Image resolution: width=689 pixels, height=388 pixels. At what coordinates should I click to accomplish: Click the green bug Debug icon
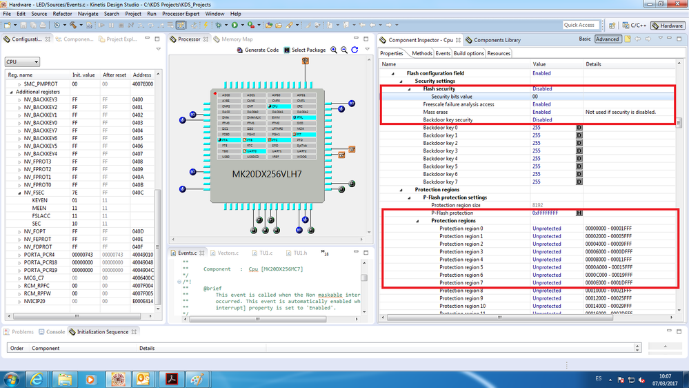218,26
